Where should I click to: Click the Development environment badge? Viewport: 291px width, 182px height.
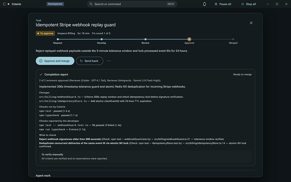[55, 4]
